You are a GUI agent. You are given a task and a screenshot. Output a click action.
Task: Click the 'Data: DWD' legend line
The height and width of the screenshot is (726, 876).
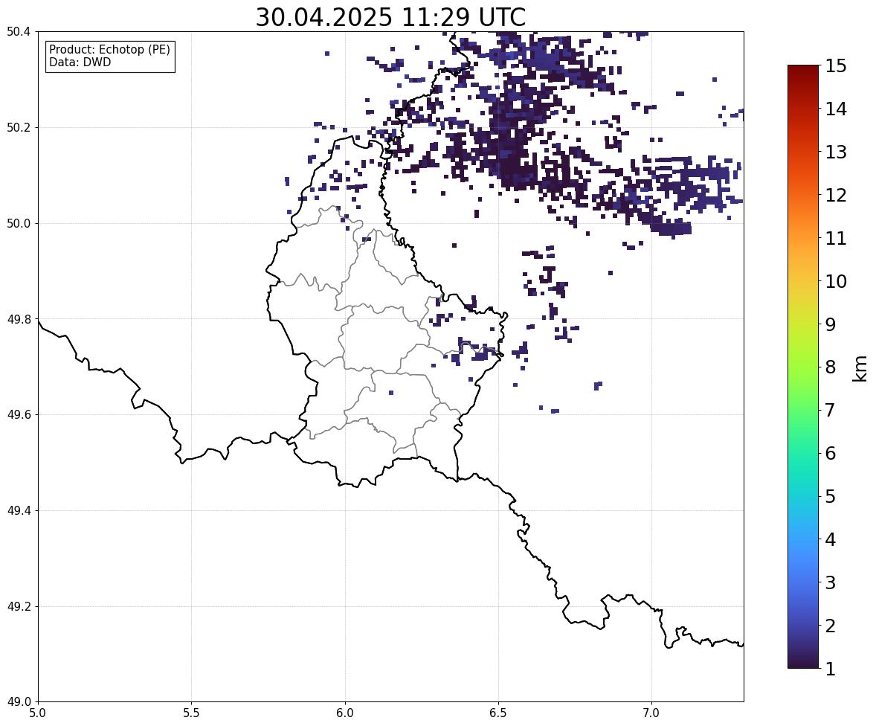(x=80, y=62)
